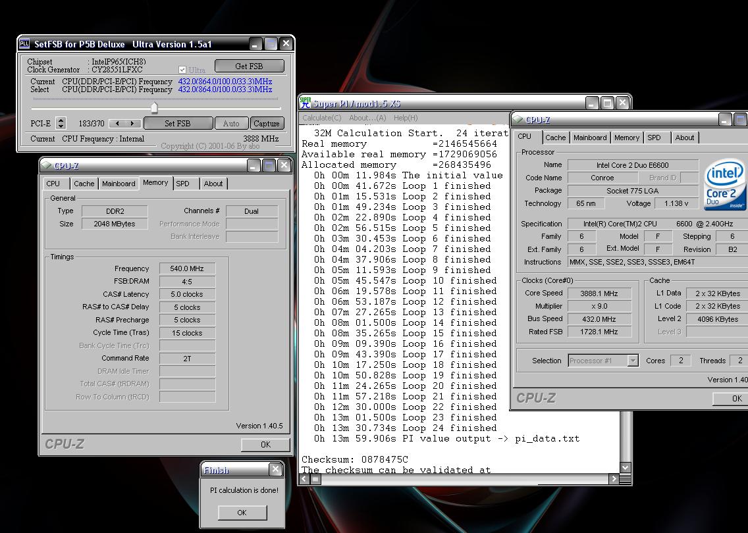Toggle the Ultra checkbox in SetFSB

182,70
